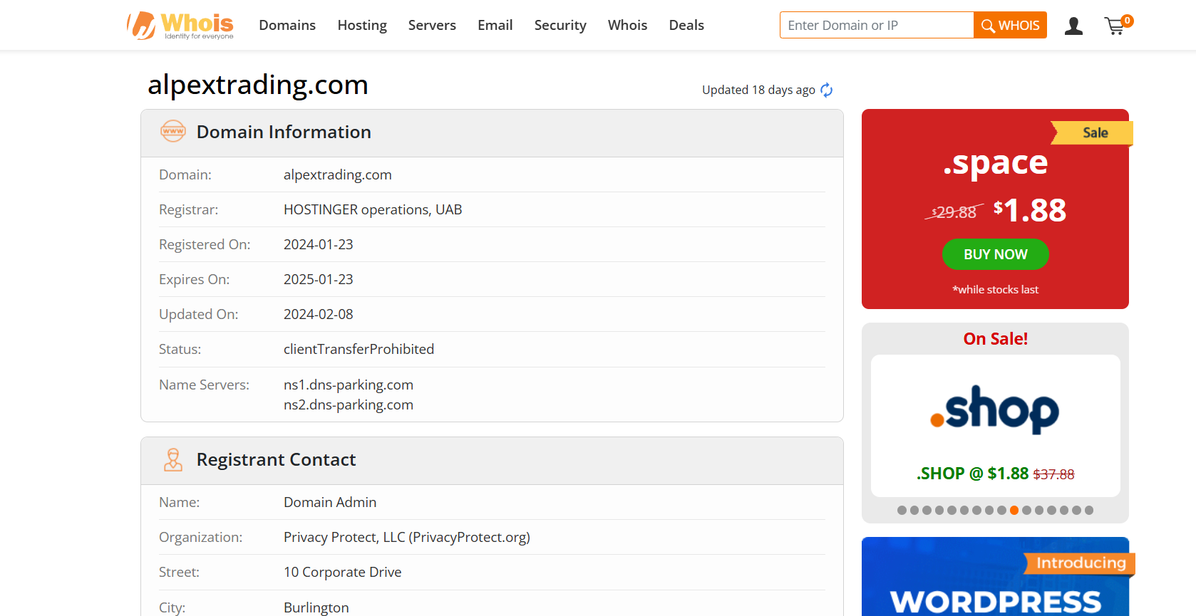This screenshot has height=616, width=1196.
Task: Click the www globe icon beside Domain Information
Action: click(172, 131)
